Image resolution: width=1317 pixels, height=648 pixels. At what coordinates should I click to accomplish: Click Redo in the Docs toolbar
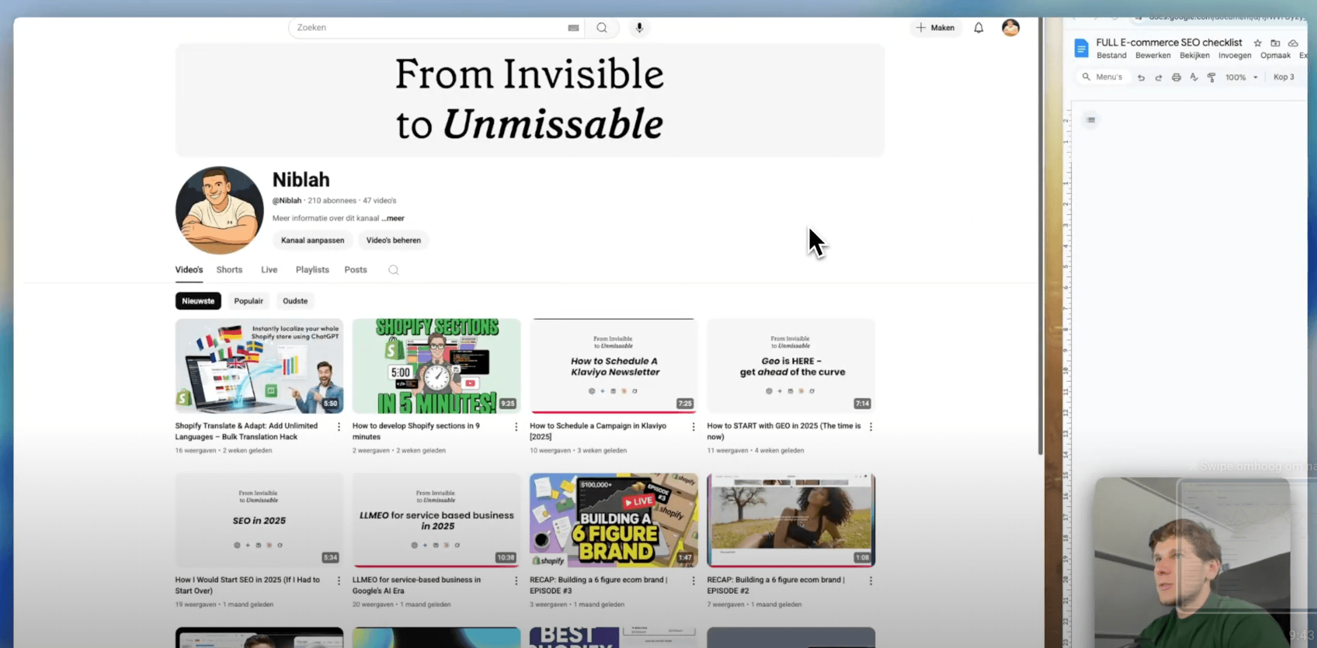(1158, 77)
